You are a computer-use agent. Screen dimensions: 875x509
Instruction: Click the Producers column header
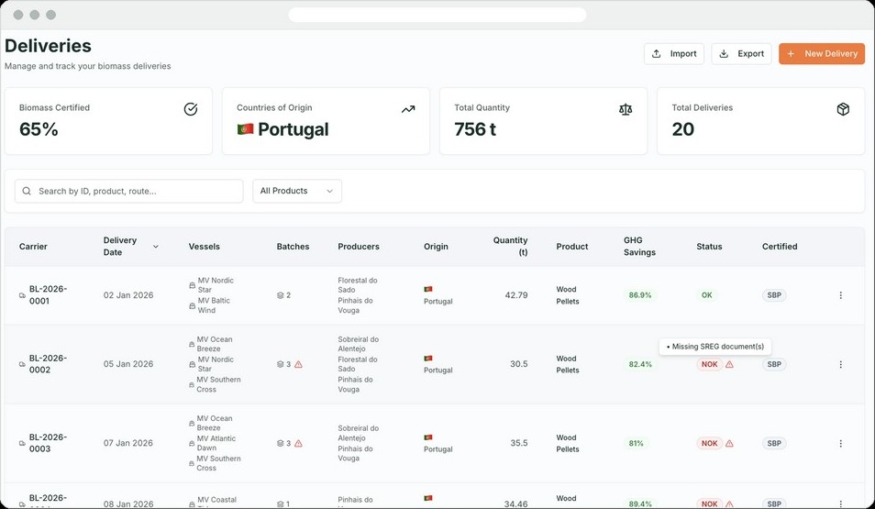359,246
